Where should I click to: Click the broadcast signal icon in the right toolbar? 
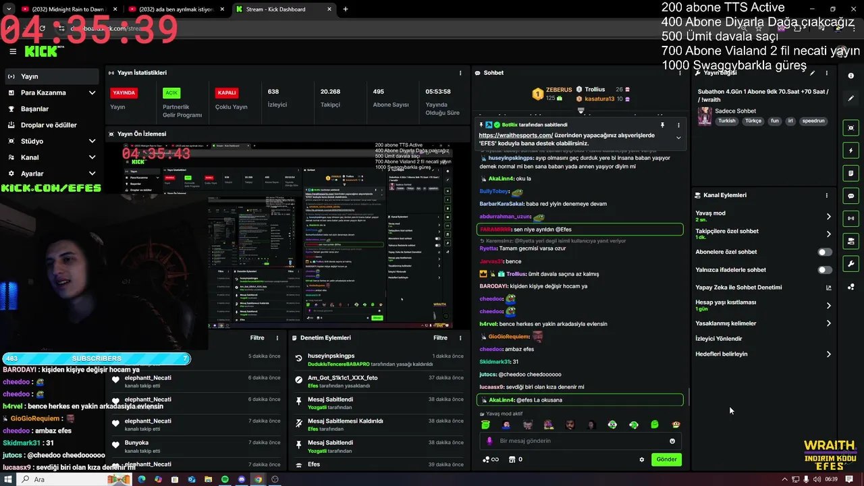pos(851,218)
